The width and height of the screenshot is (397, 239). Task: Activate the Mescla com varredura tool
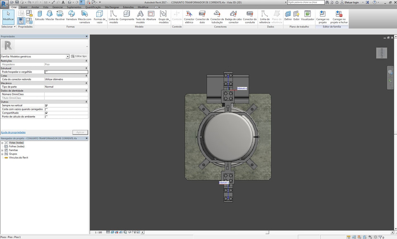point(84,17)
